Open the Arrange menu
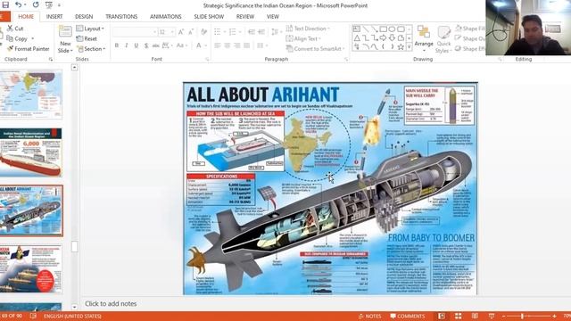This screenshot has height=321, width=571. 424,38
